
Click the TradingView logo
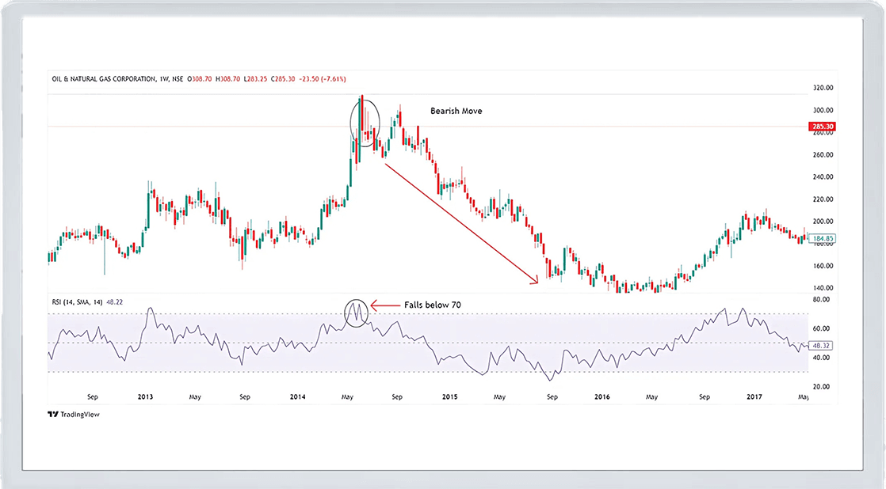pyautogui.click(x=74, y=414)
